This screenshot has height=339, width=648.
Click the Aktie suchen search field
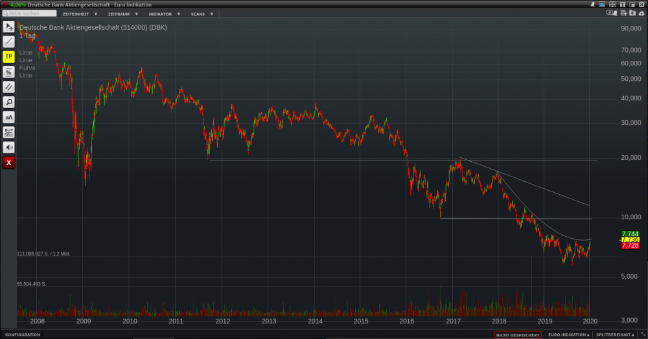click(x=29, y=14)
